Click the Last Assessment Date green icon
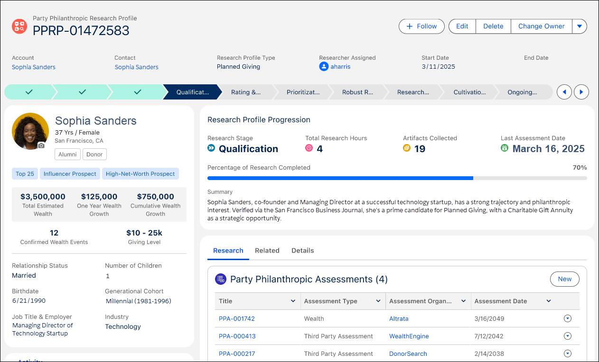Image resolution: width=599 pixels, height=362 pixels. [505, 148]
